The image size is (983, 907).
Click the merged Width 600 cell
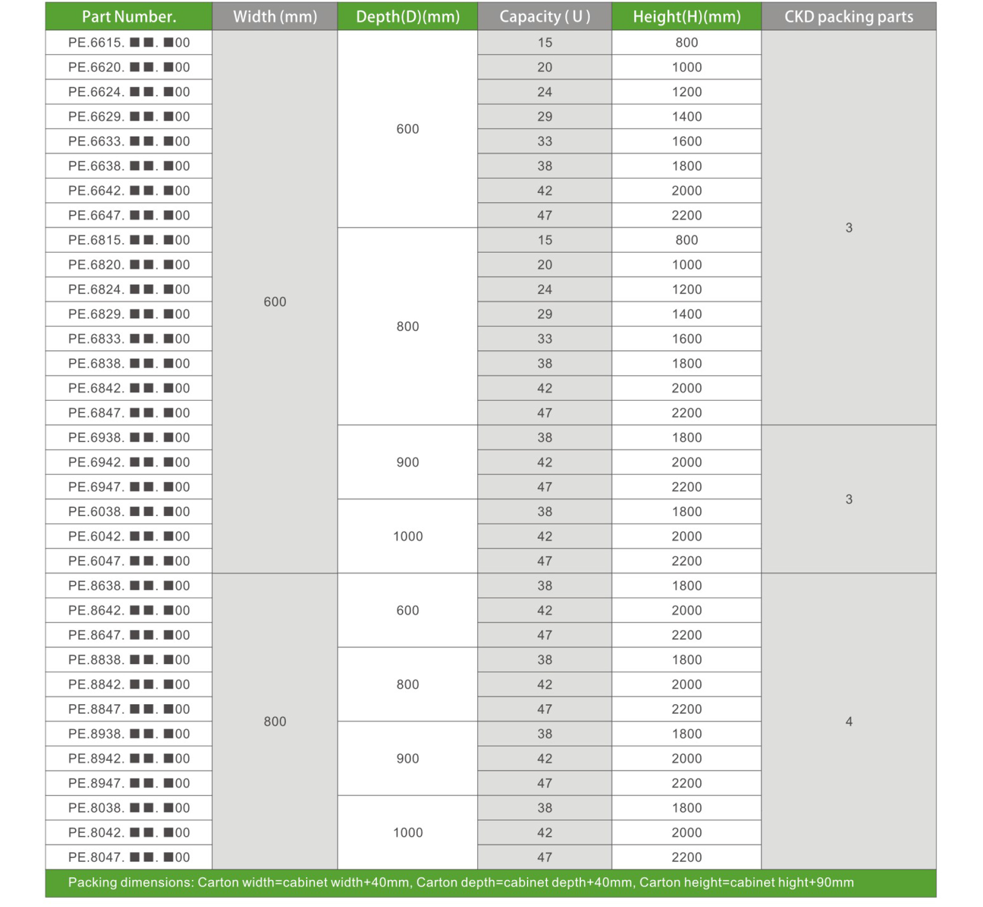pos(275,302)
